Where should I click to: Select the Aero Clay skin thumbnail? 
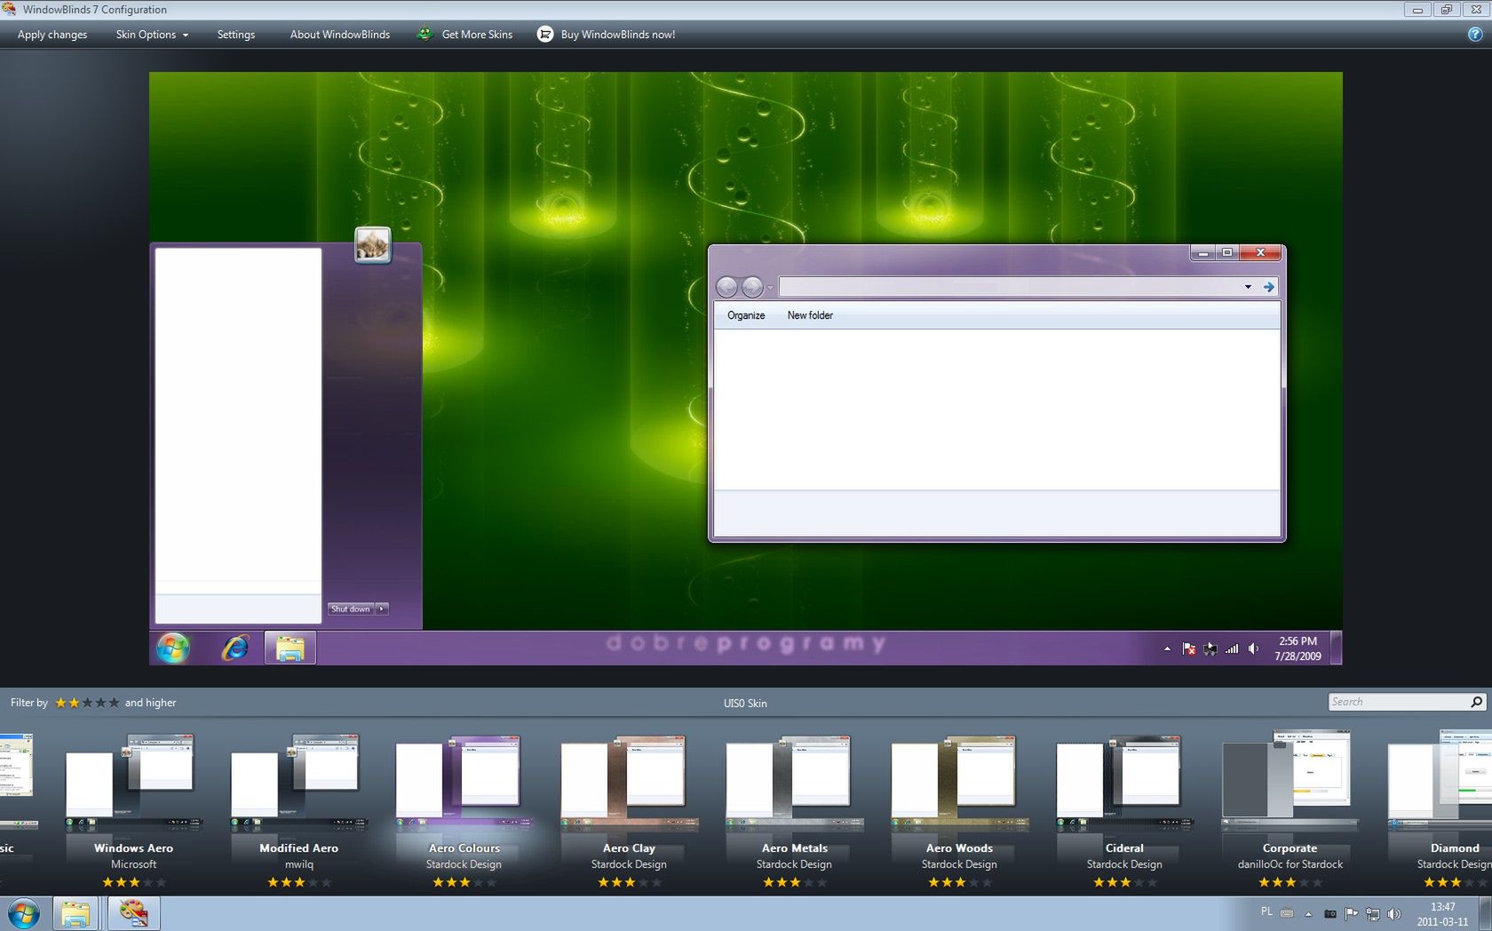click(x=629, y=782)
